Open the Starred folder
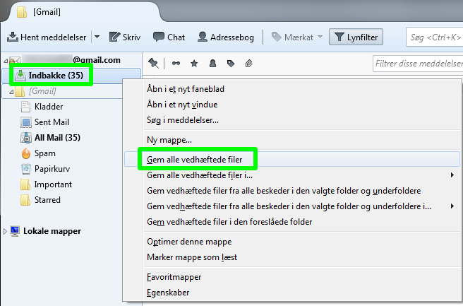 point(47,200)
